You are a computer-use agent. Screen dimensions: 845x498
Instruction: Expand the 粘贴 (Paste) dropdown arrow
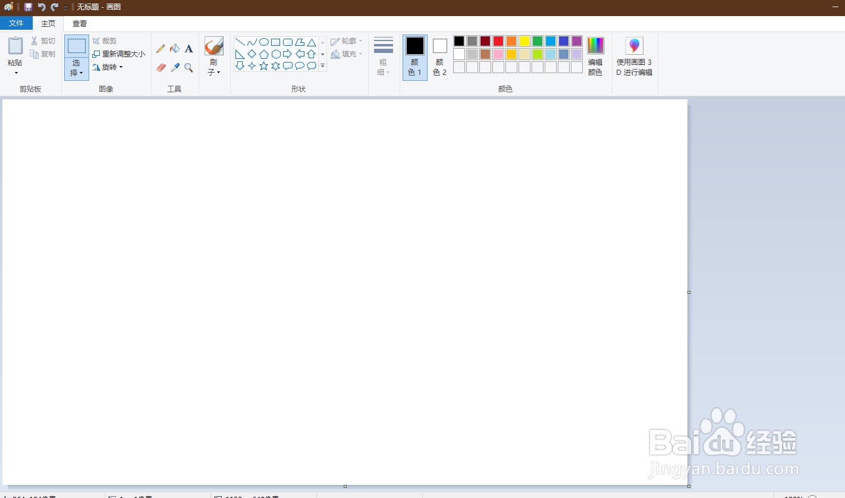click(16, 73)
